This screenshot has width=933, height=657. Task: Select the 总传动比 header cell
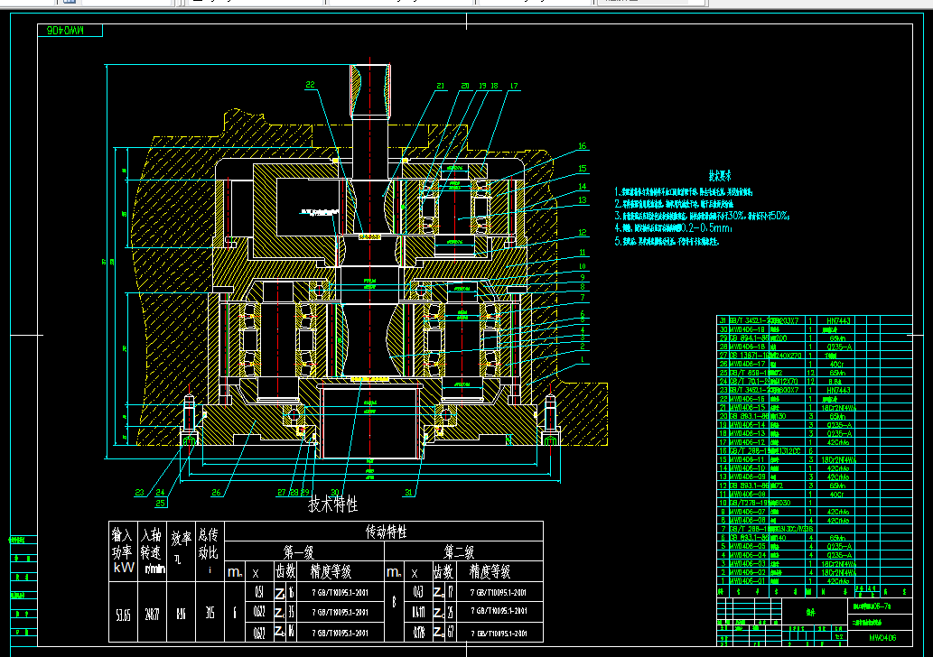tap(209, 551)
